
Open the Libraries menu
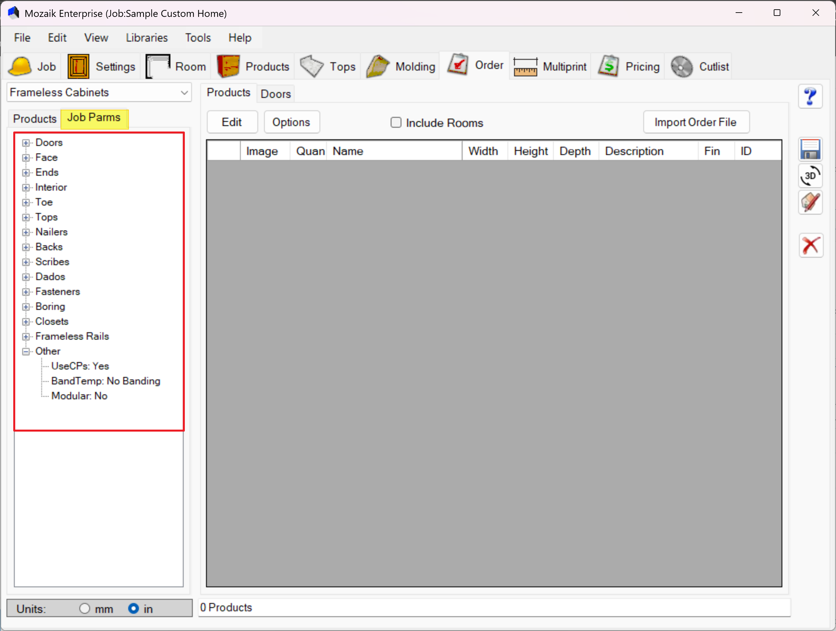(x=147, y=38)
